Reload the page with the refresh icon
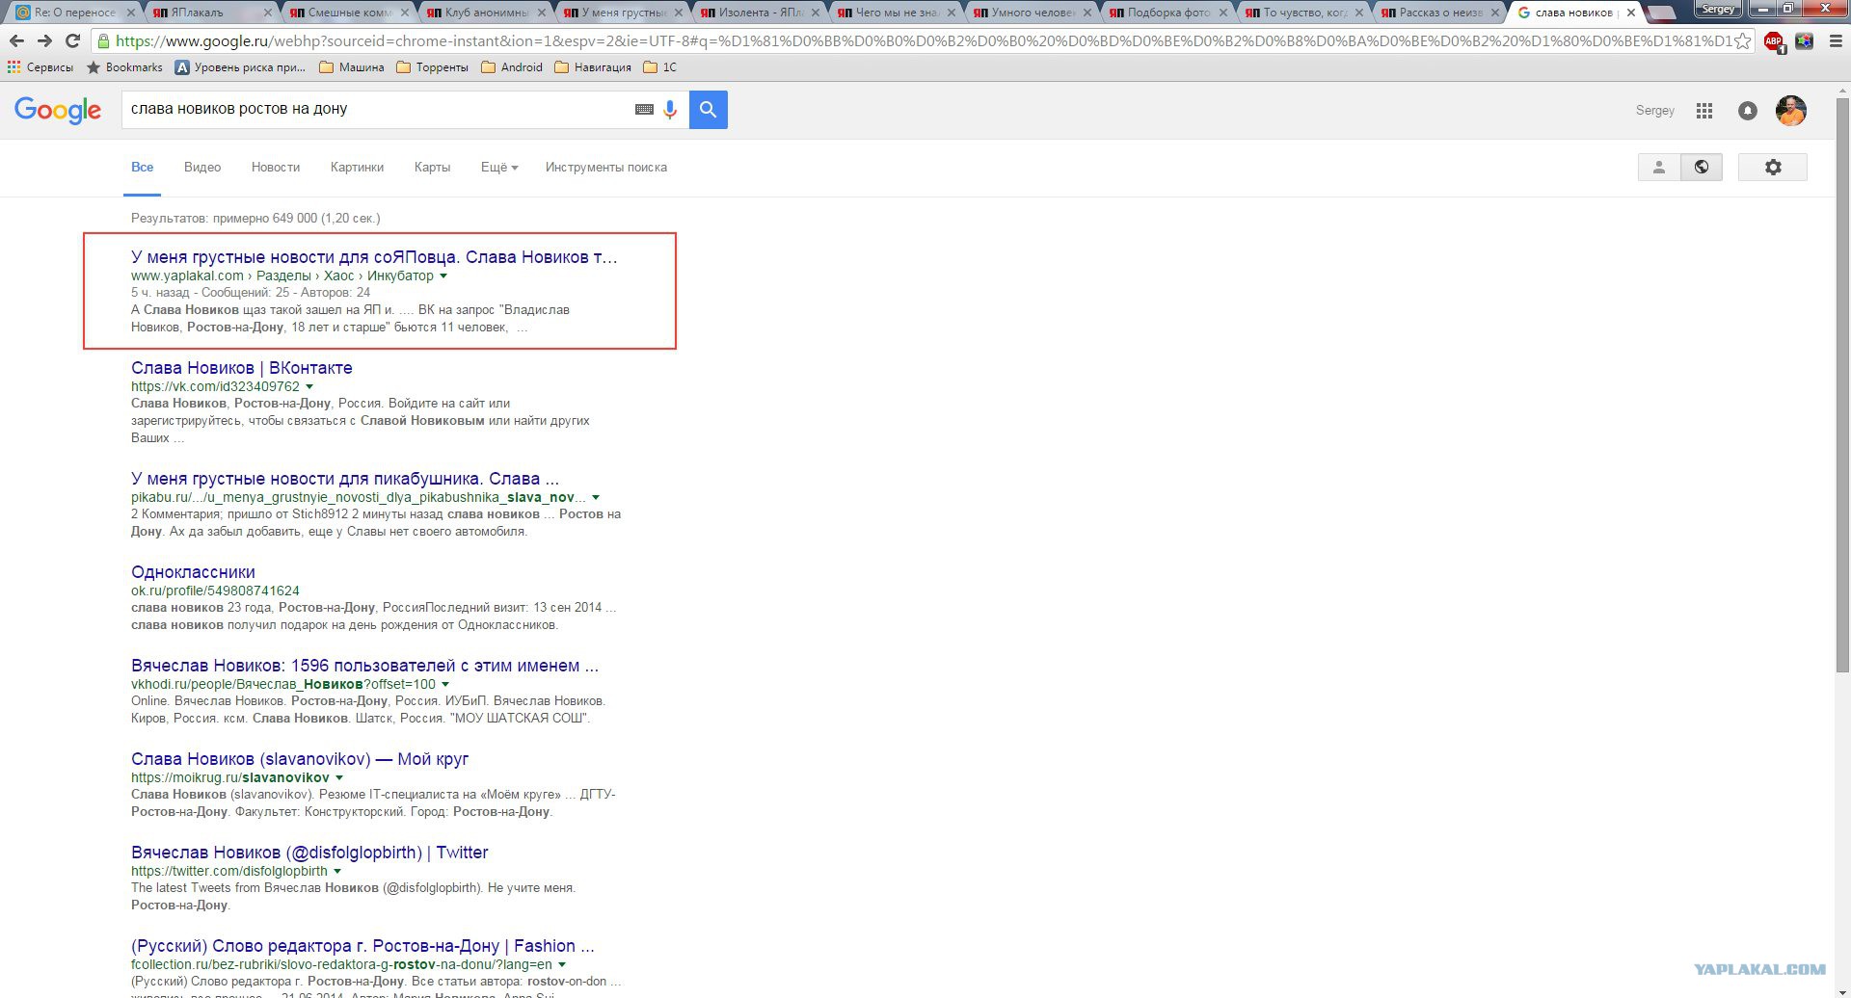 pos(72,41)
